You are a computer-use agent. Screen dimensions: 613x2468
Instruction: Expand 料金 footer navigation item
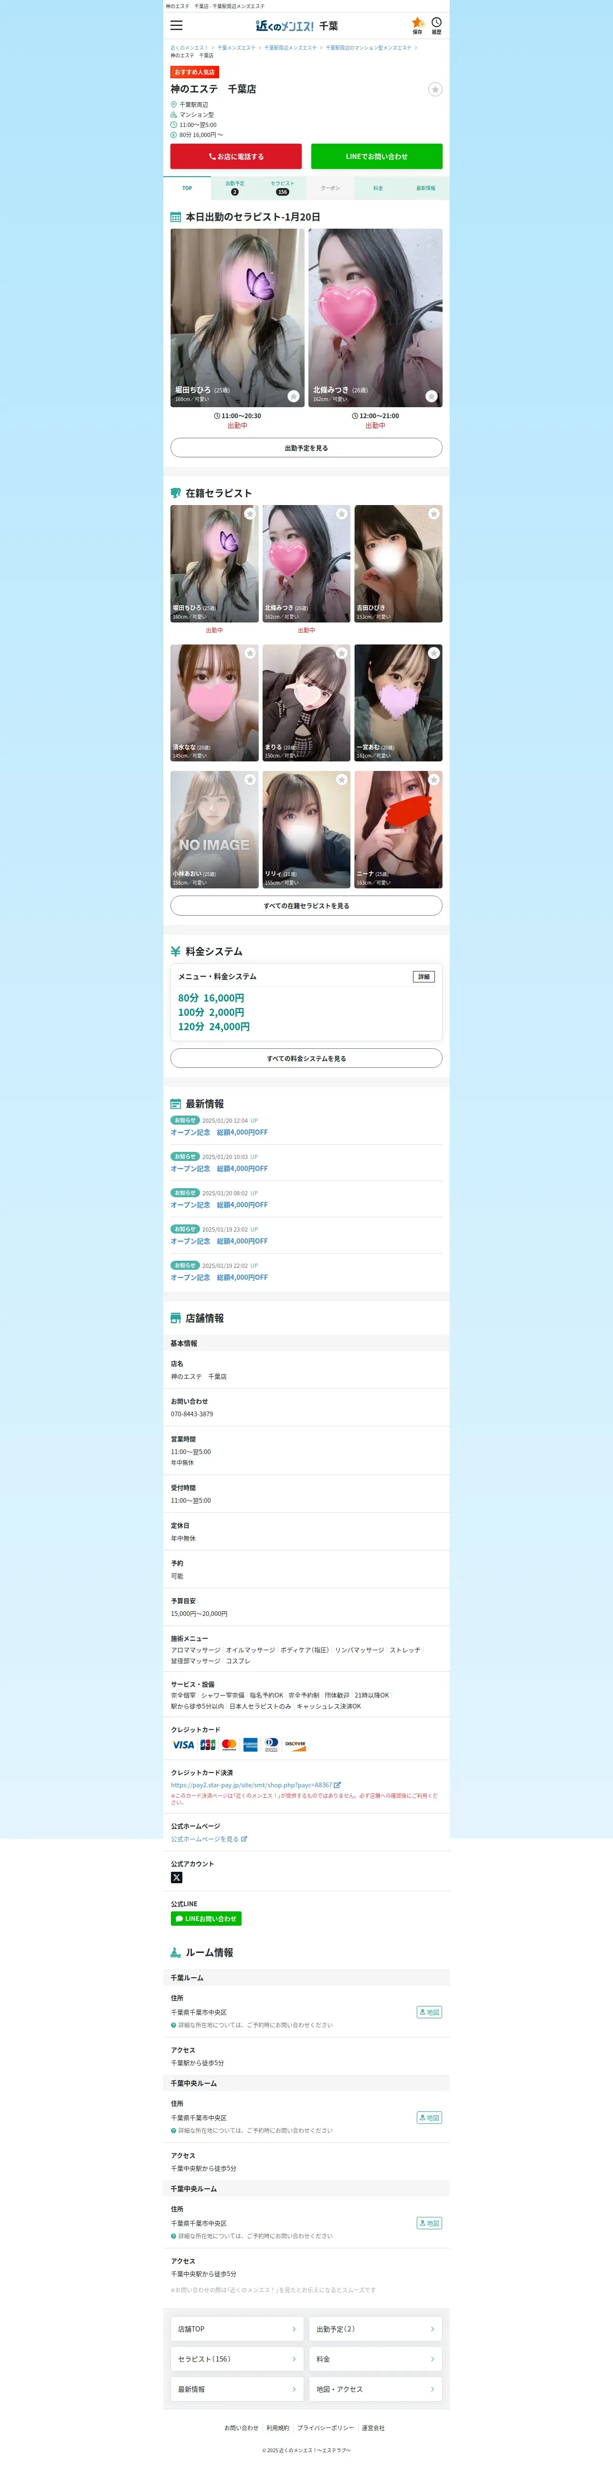click(375, 2359)
